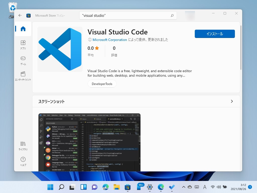Click the search magnifier in the search bar
The height and width of the screenshot is (193, 257).
pos(172,15)
